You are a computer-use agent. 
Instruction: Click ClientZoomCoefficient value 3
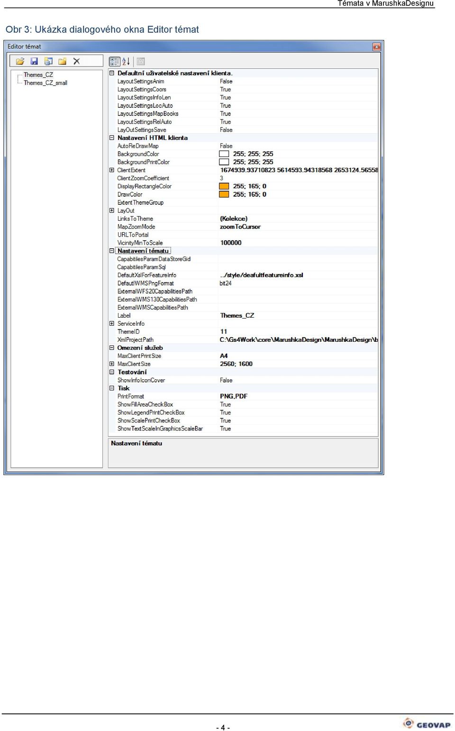click(221, 178)
